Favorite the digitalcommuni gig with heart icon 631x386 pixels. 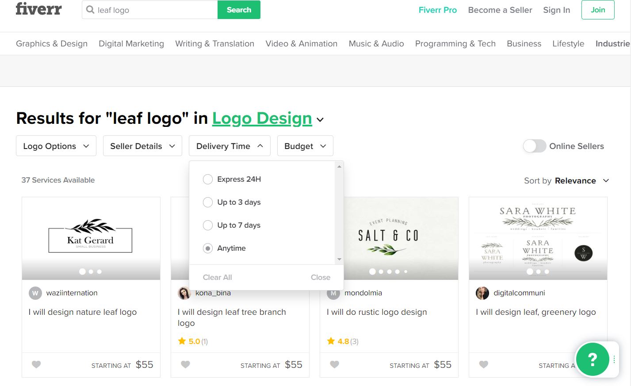point(483,364)
